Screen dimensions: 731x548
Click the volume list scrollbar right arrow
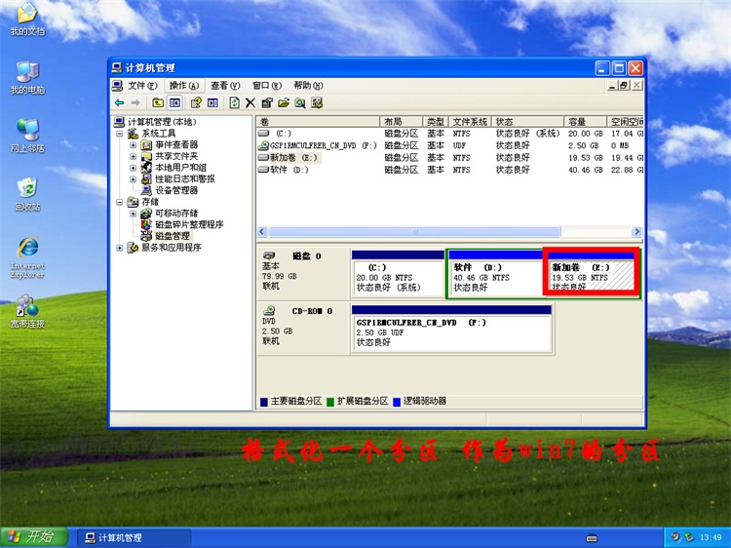coord(636,231)
